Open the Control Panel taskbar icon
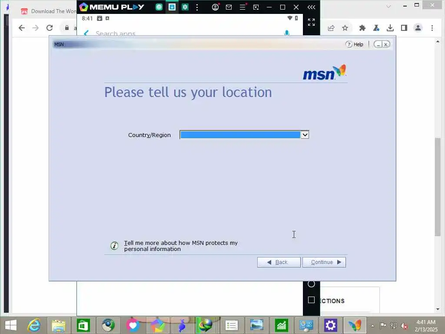445x334 pixels. 306,325
